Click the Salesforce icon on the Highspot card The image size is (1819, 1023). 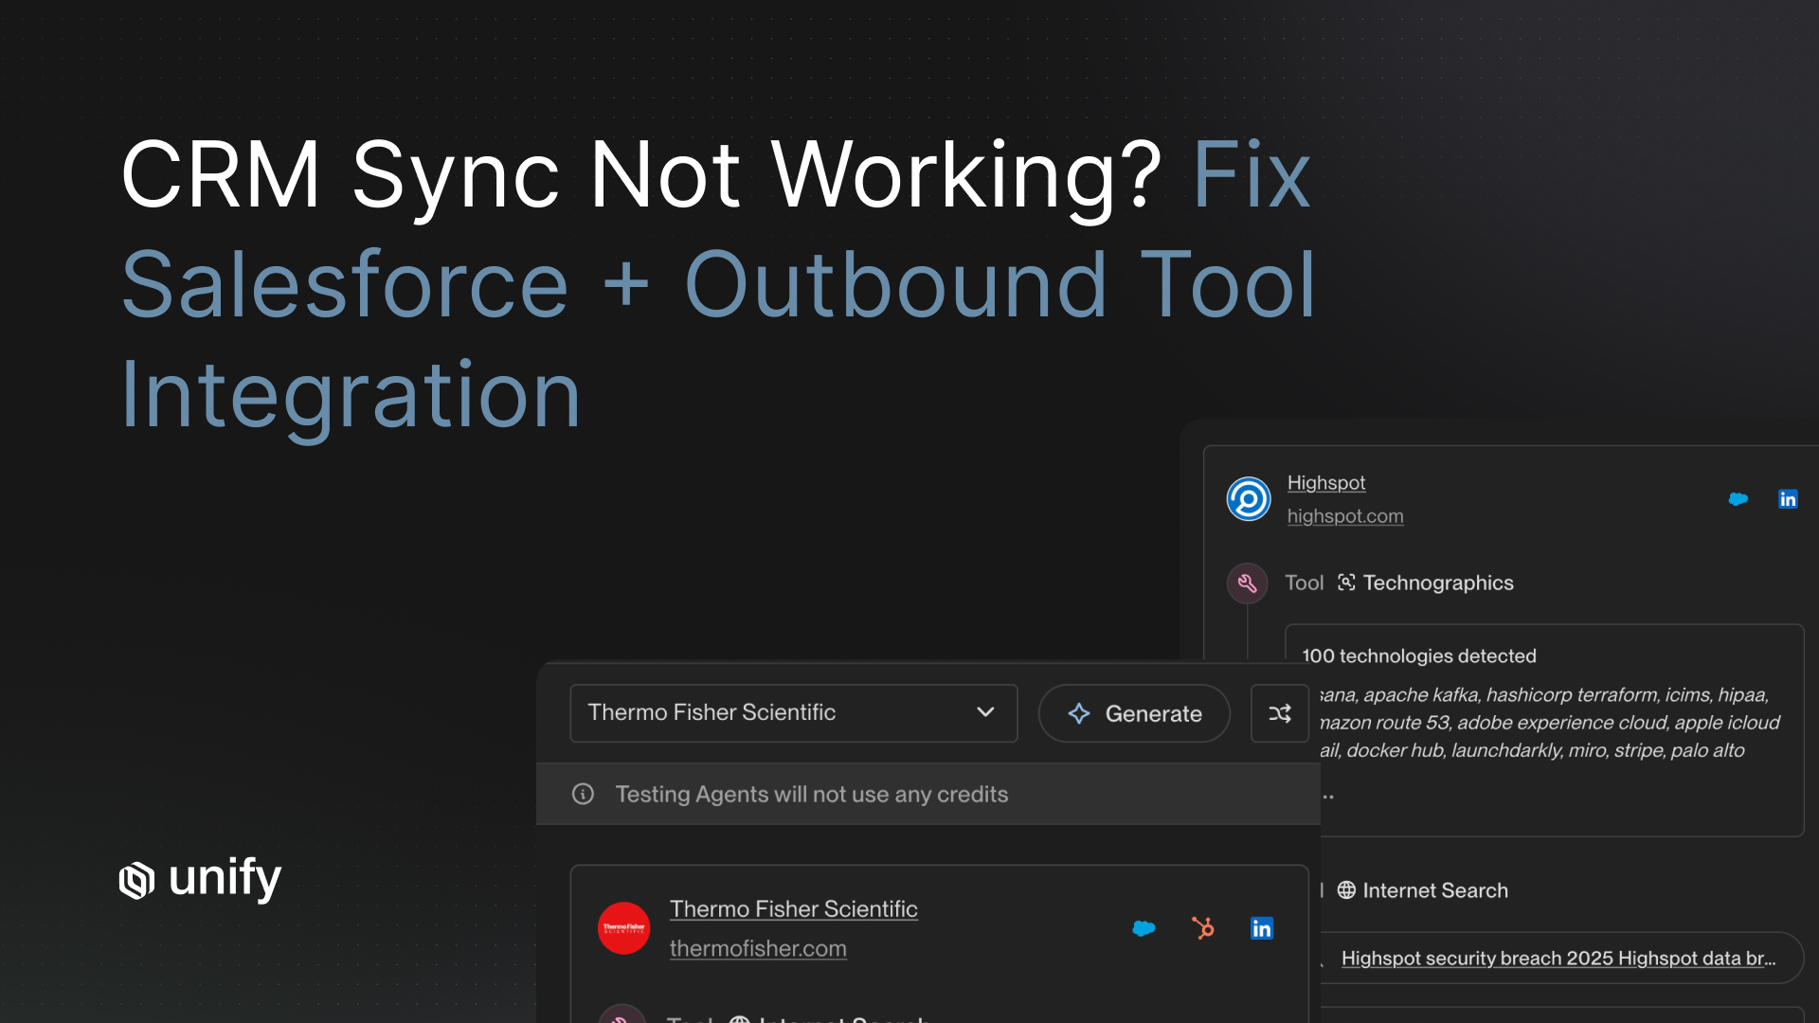(1738, 499)
